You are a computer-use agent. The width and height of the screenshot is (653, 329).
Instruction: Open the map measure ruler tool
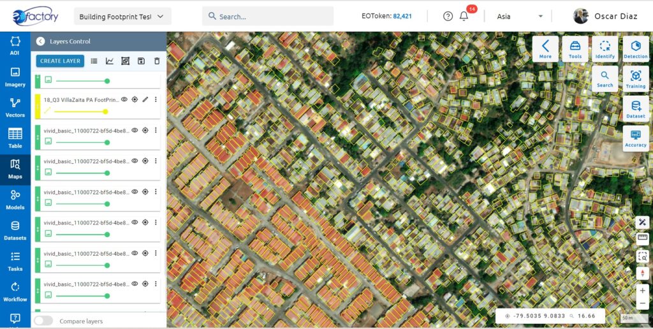[x=642, y=238]
